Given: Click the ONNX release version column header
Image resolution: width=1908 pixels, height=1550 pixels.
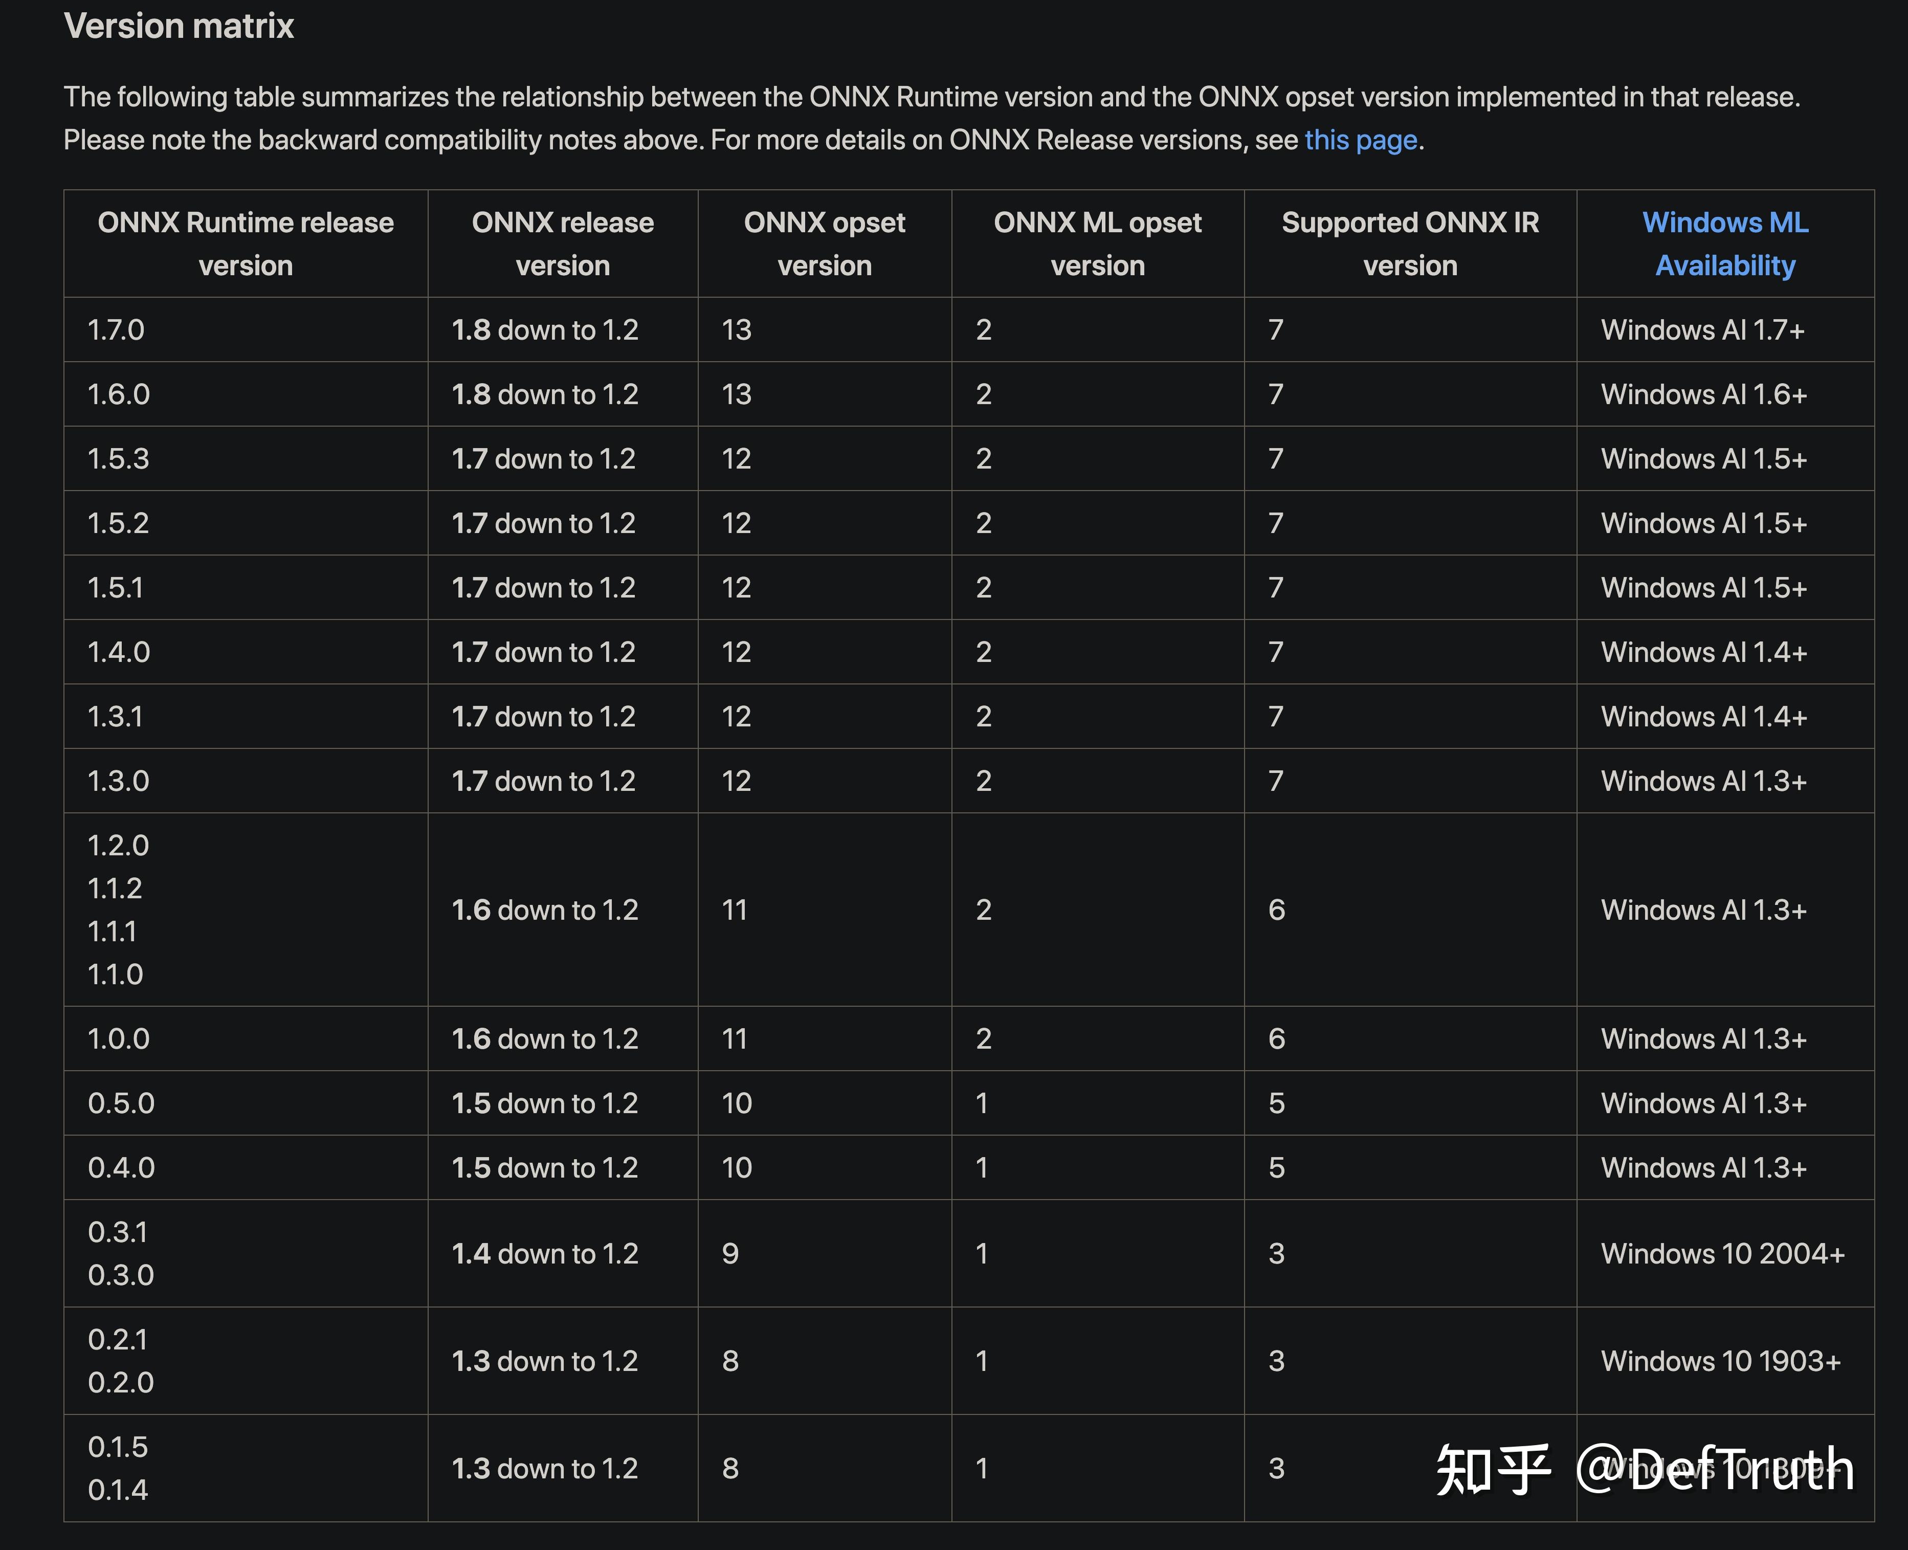Looking at the screenshot, I should [x=563, y=243].
